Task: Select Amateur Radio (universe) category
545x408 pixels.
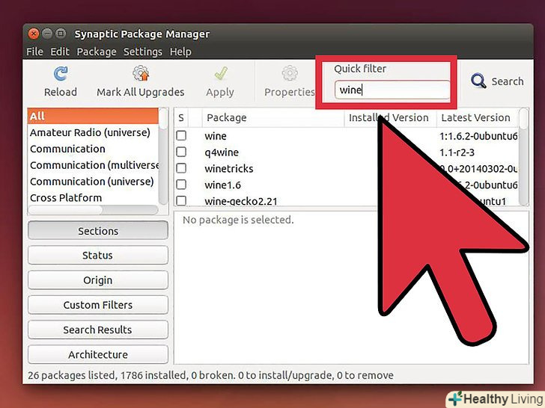Action: click(x=93, y=132)
